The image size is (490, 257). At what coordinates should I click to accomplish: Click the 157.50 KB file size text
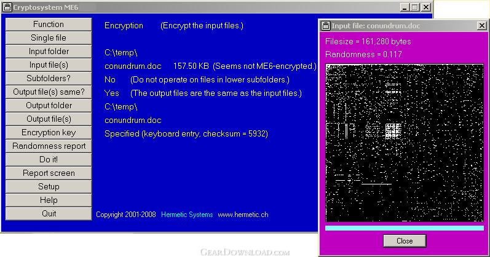coord(191,66)
